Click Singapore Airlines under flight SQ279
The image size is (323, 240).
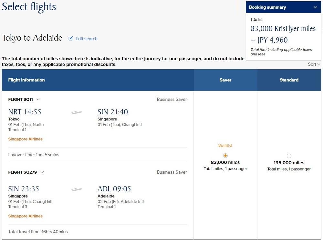[x=25, y=216]
